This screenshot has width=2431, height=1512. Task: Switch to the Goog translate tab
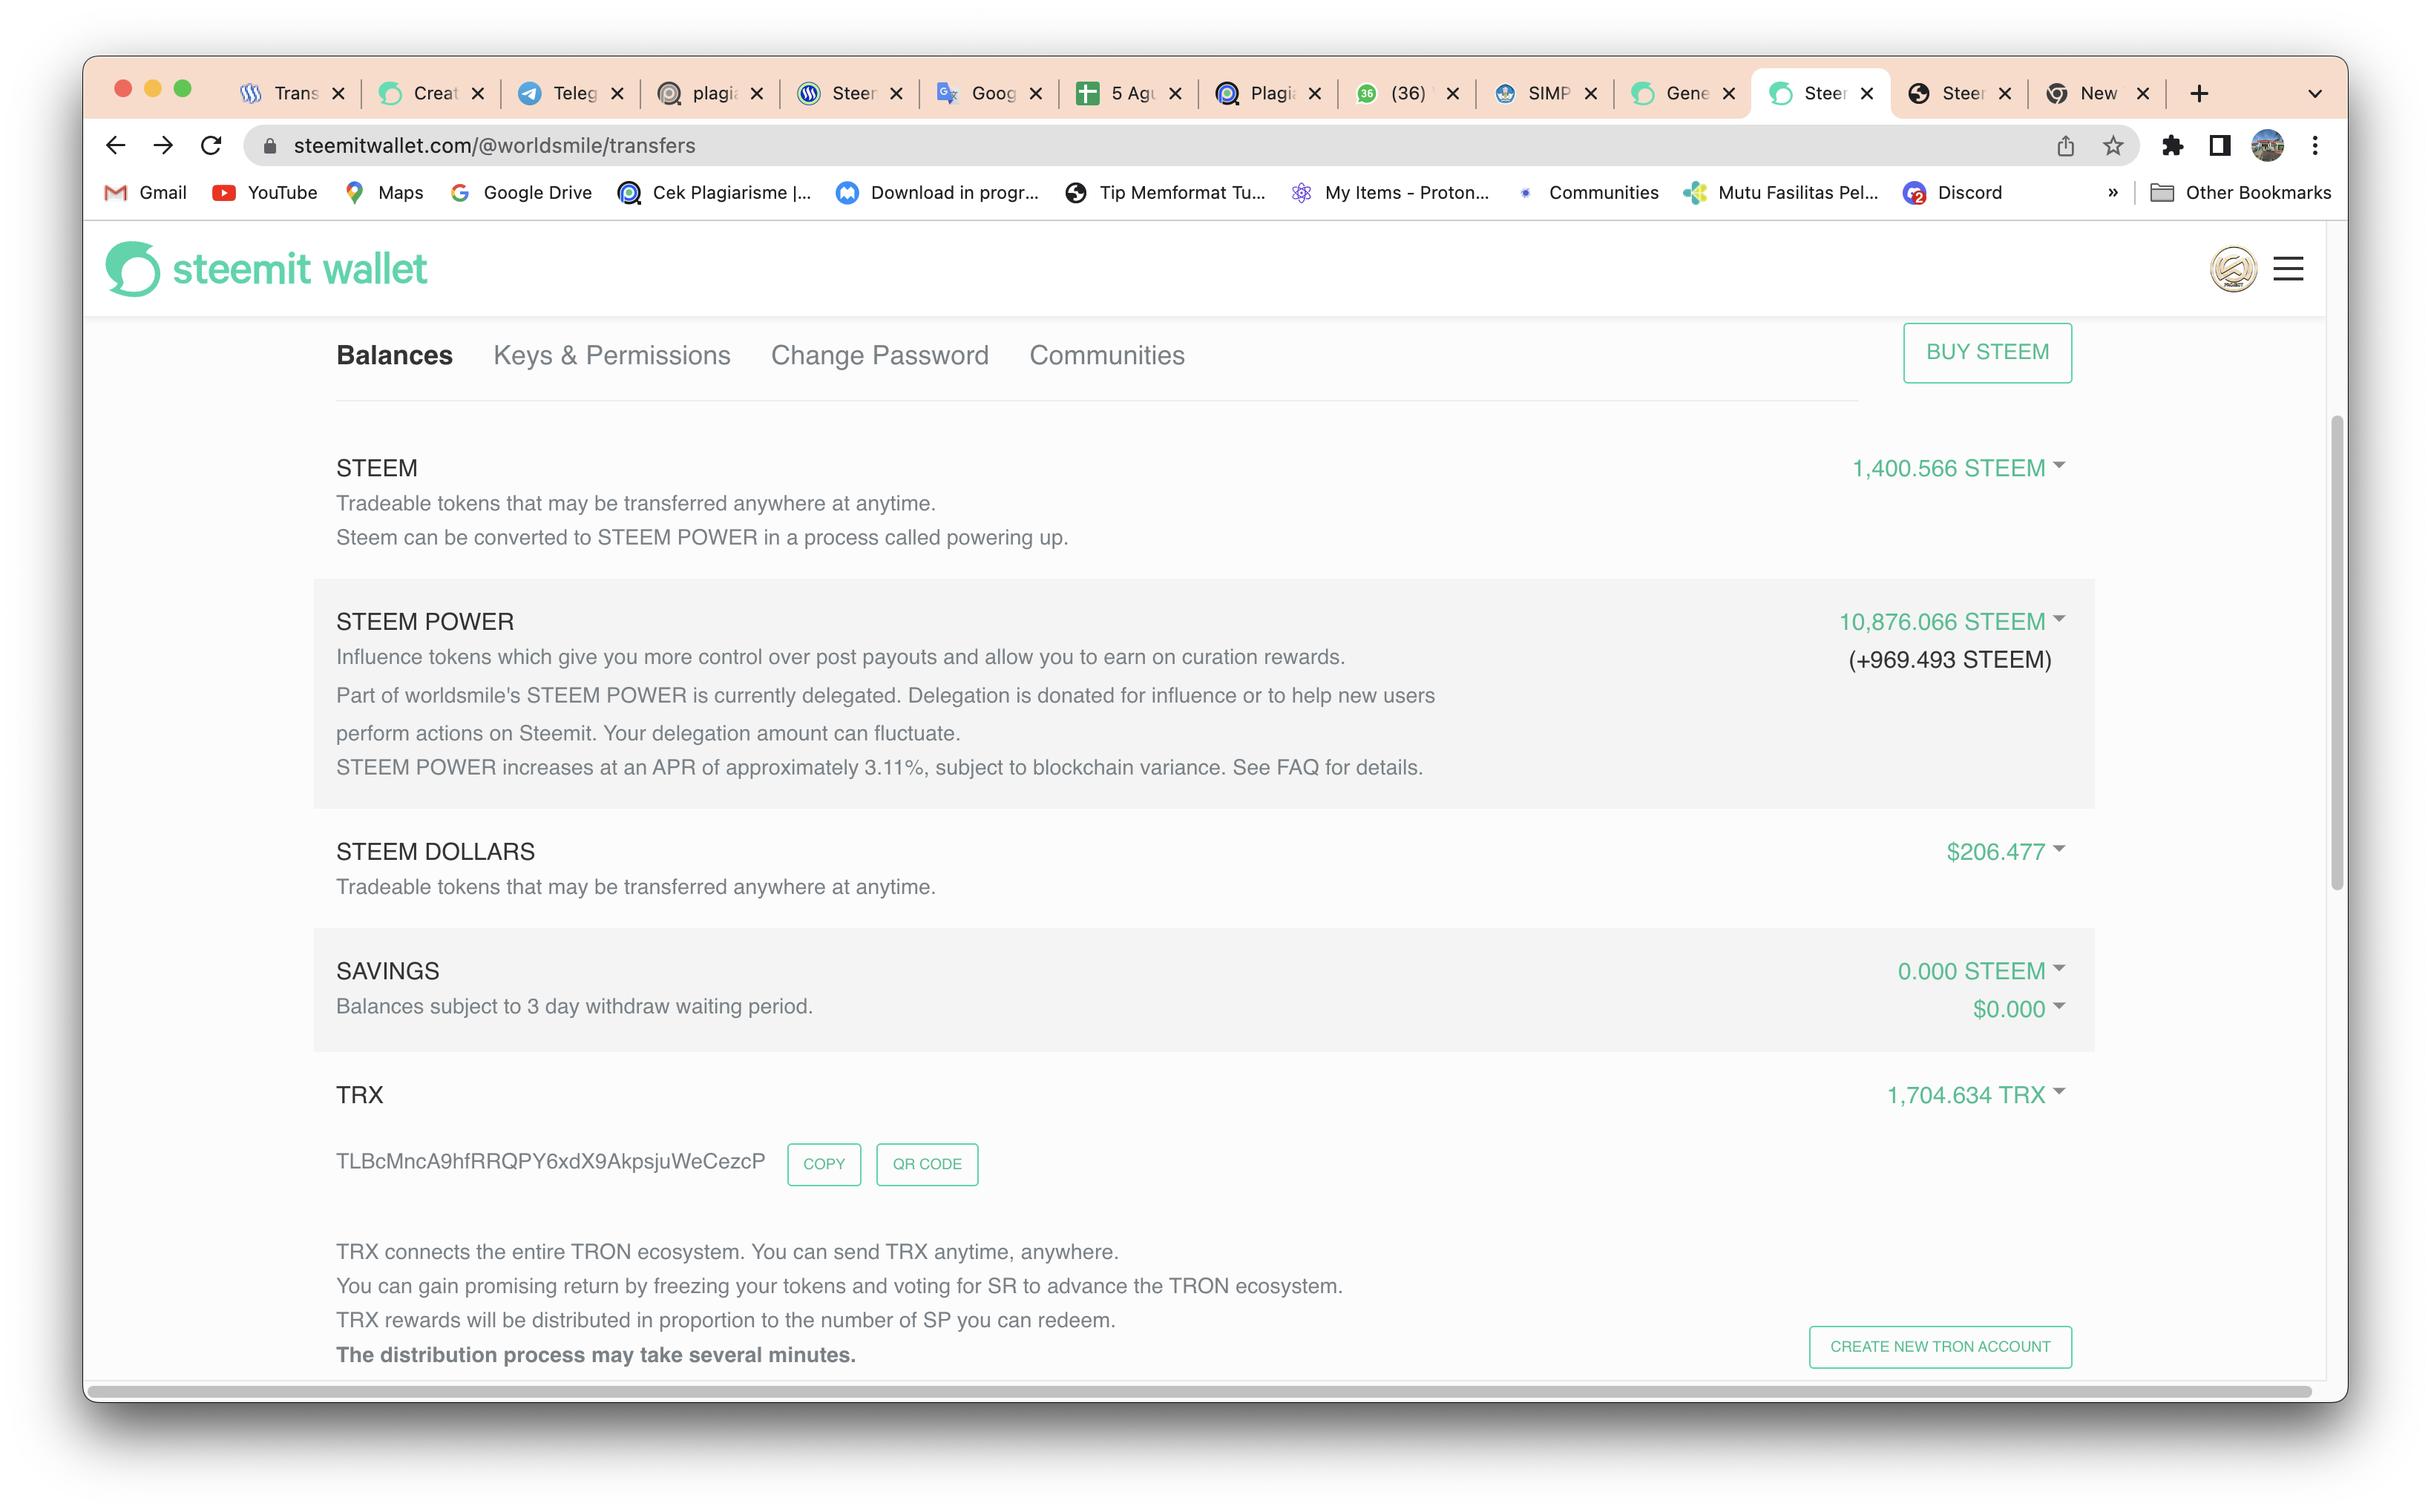(x=990, y=94)
